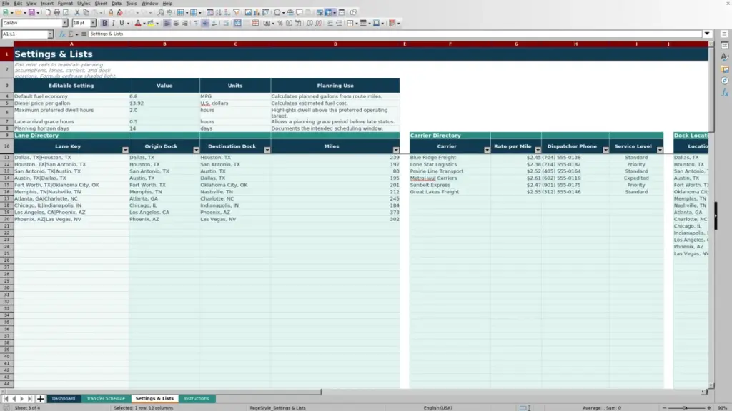Align cell text left
Viewport: 732px width, 411px height.
pyautogui.click(x=167, y=24)
